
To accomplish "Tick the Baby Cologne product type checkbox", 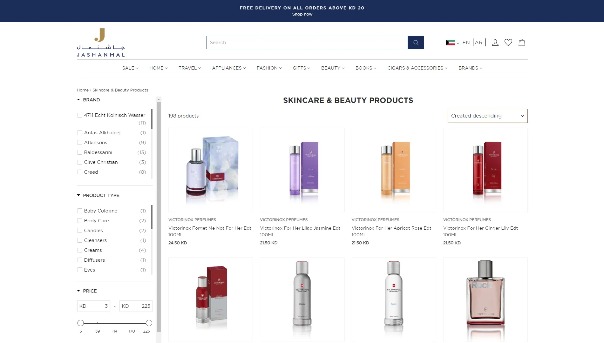I will tap(80, 211).
